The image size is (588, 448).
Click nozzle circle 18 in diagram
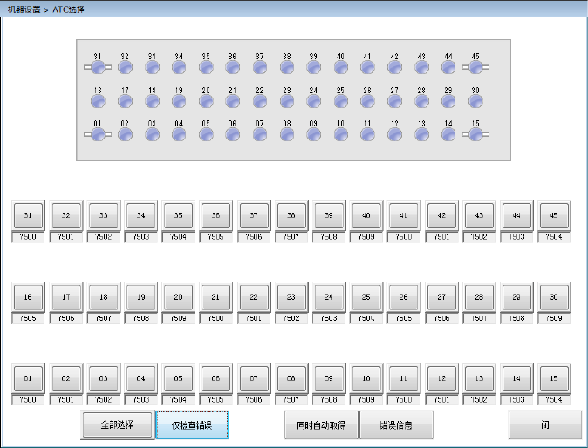tap(152, 101)
